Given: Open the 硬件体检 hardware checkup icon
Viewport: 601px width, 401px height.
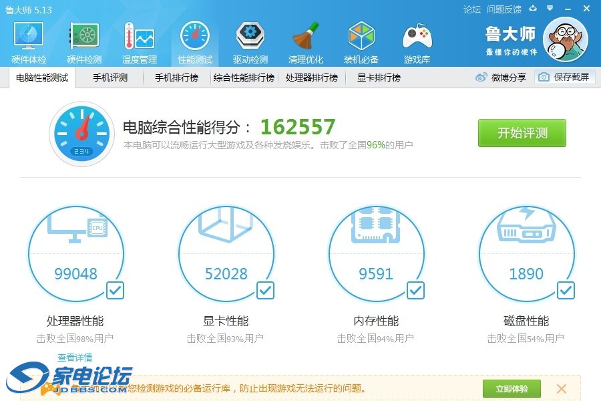Looking at the screenshot, I should (x=29, y=41).
